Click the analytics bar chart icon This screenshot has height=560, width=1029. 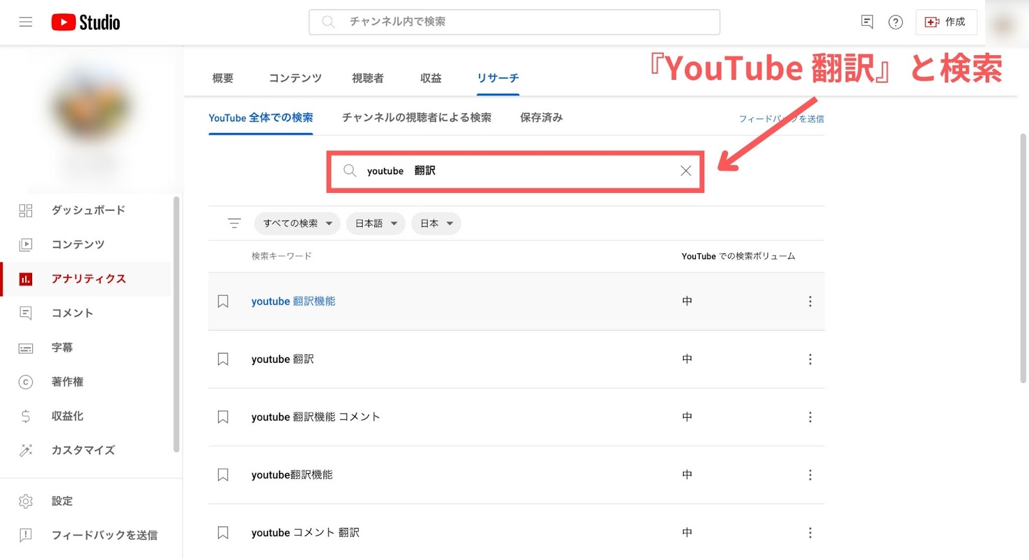tap(26, 279)
